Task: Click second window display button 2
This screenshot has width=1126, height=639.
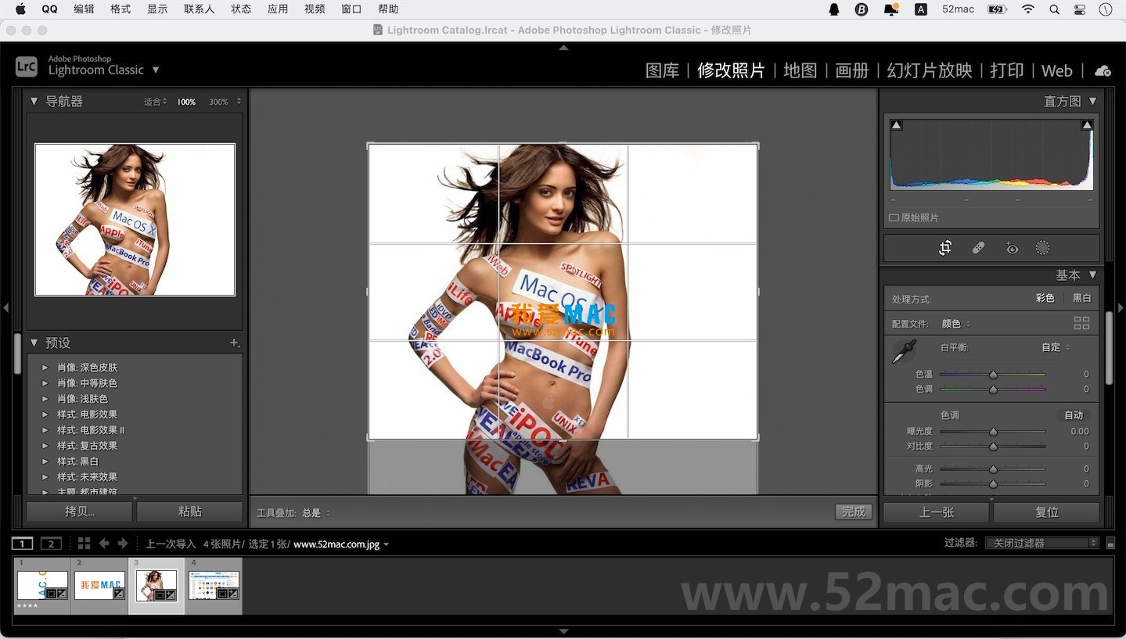Action: point(51,544)
